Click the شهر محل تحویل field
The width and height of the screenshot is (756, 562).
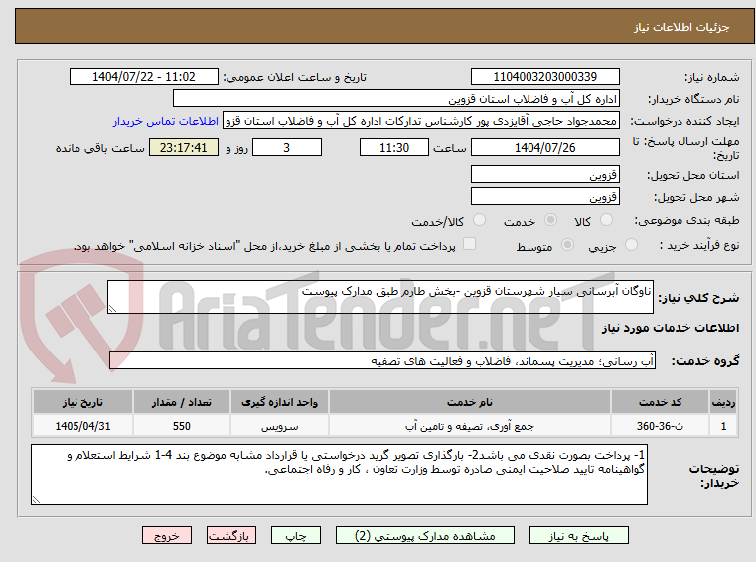(x=544, y=197)
